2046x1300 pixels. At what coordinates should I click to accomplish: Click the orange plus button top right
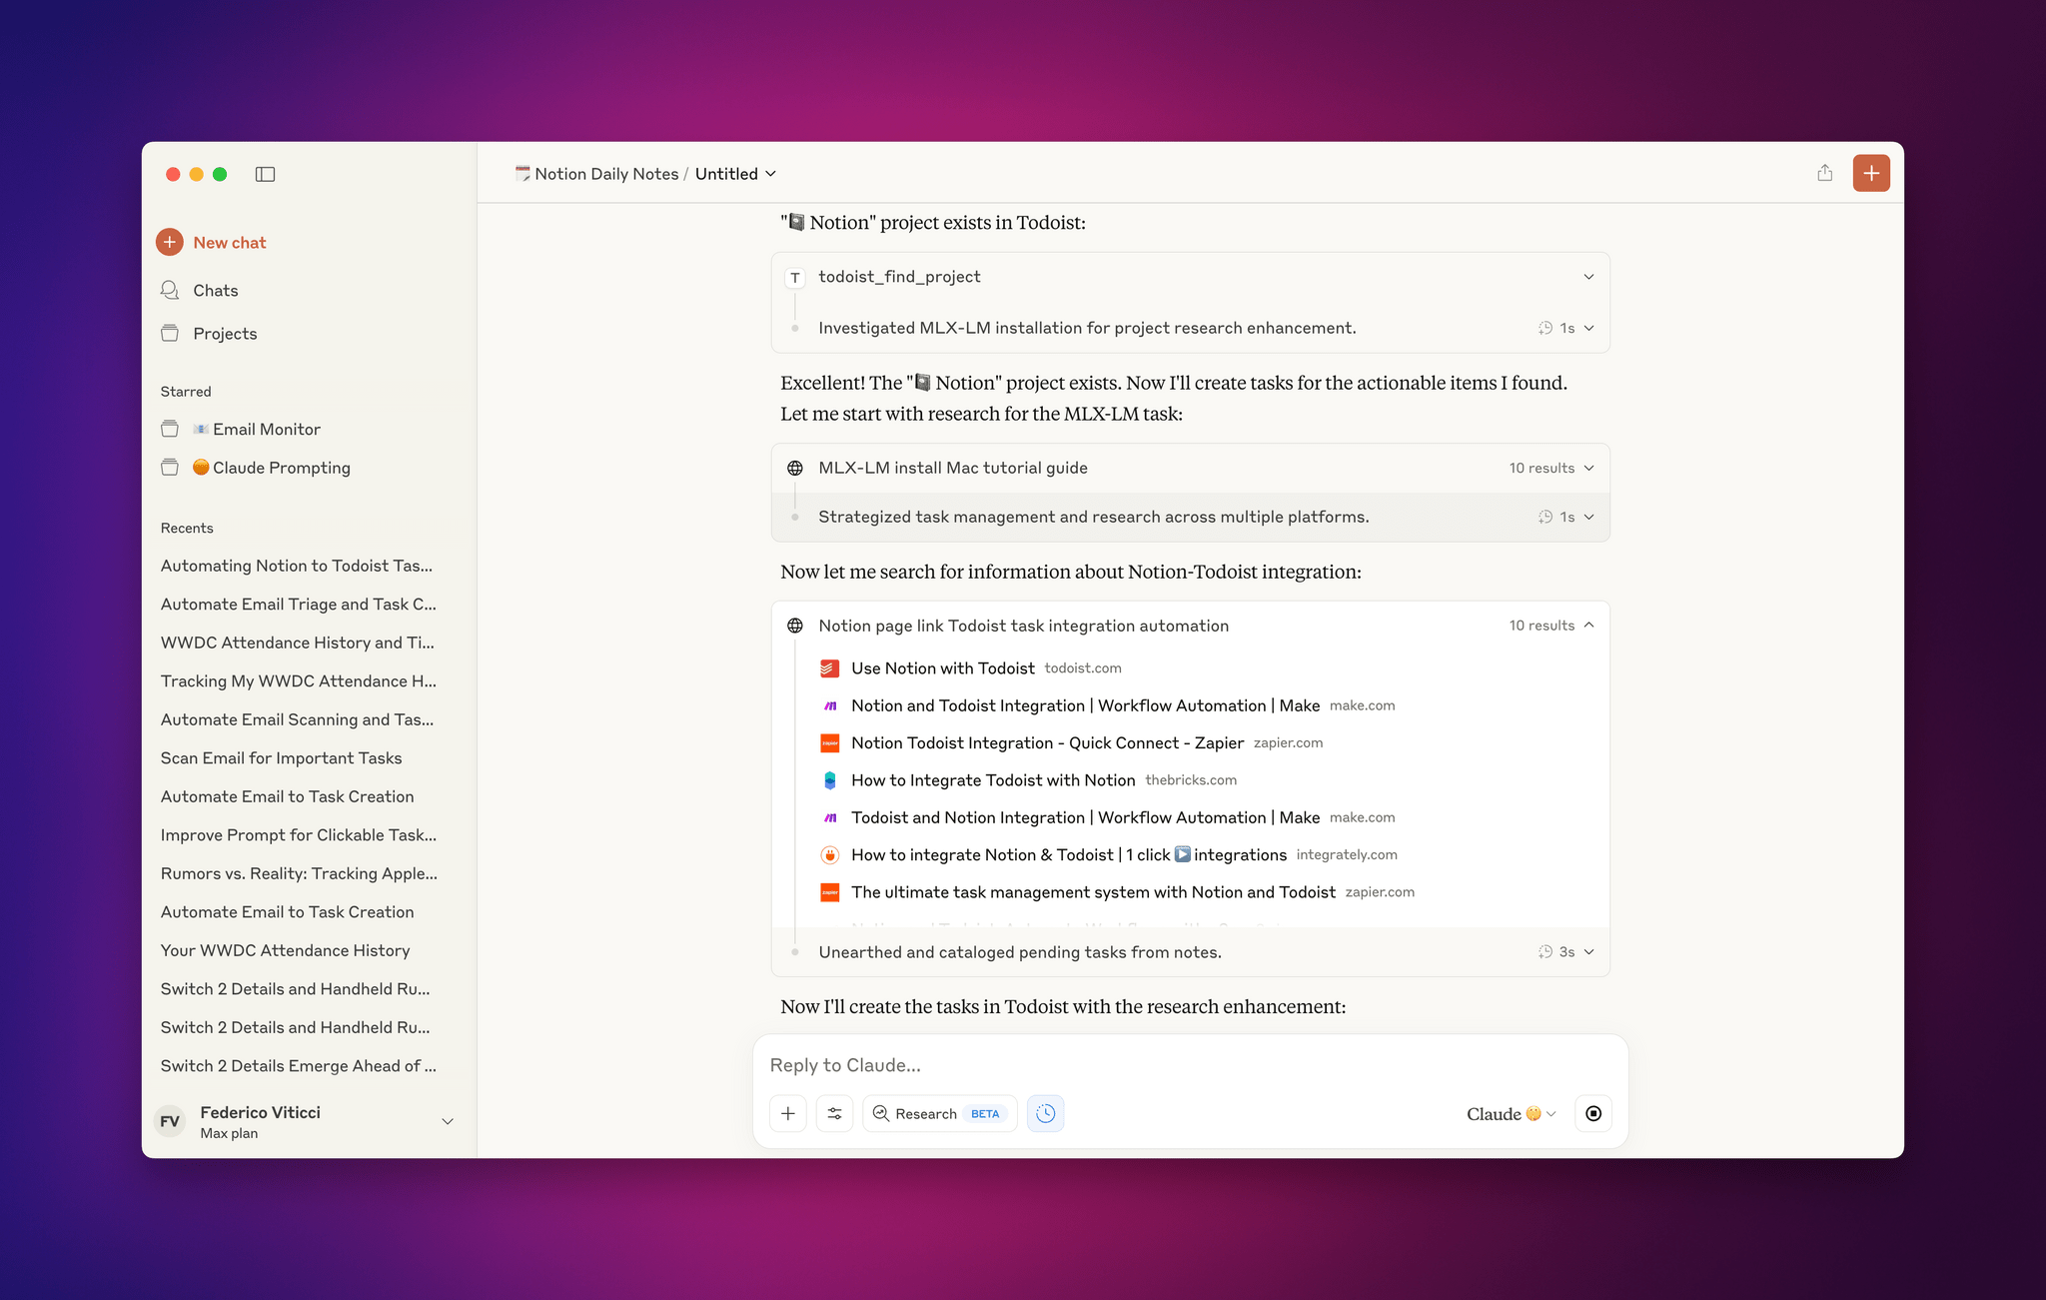pos(1870,173)
